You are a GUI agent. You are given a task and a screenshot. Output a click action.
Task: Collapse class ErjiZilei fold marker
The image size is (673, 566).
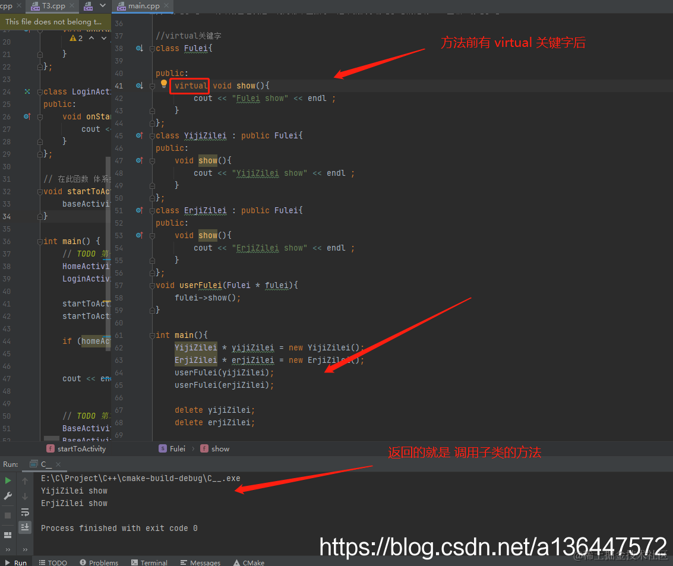click(152, 211)
